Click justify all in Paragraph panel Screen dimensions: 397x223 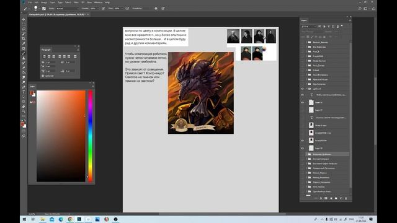tap(75, 56)
